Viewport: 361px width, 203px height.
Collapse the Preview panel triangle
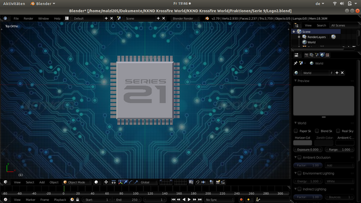(296, 81)
